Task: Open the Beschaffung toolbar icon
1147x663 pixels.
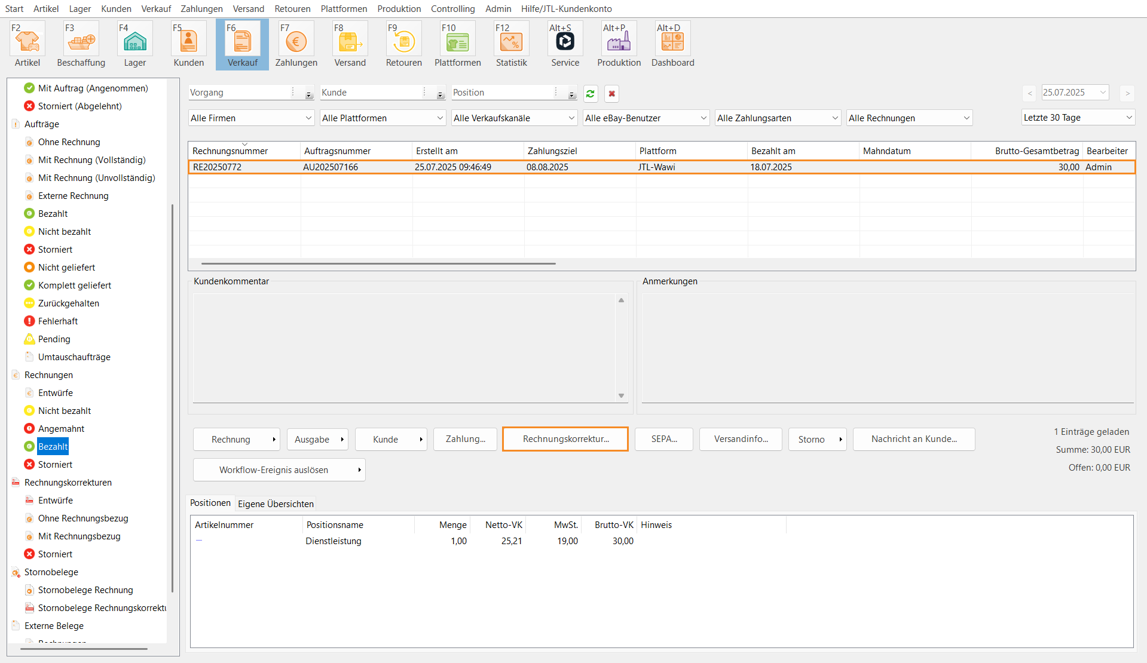Action: pyautogui.click(x=81, y=41)
